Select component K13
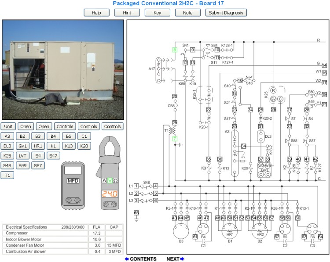 [x=69, y=146]
